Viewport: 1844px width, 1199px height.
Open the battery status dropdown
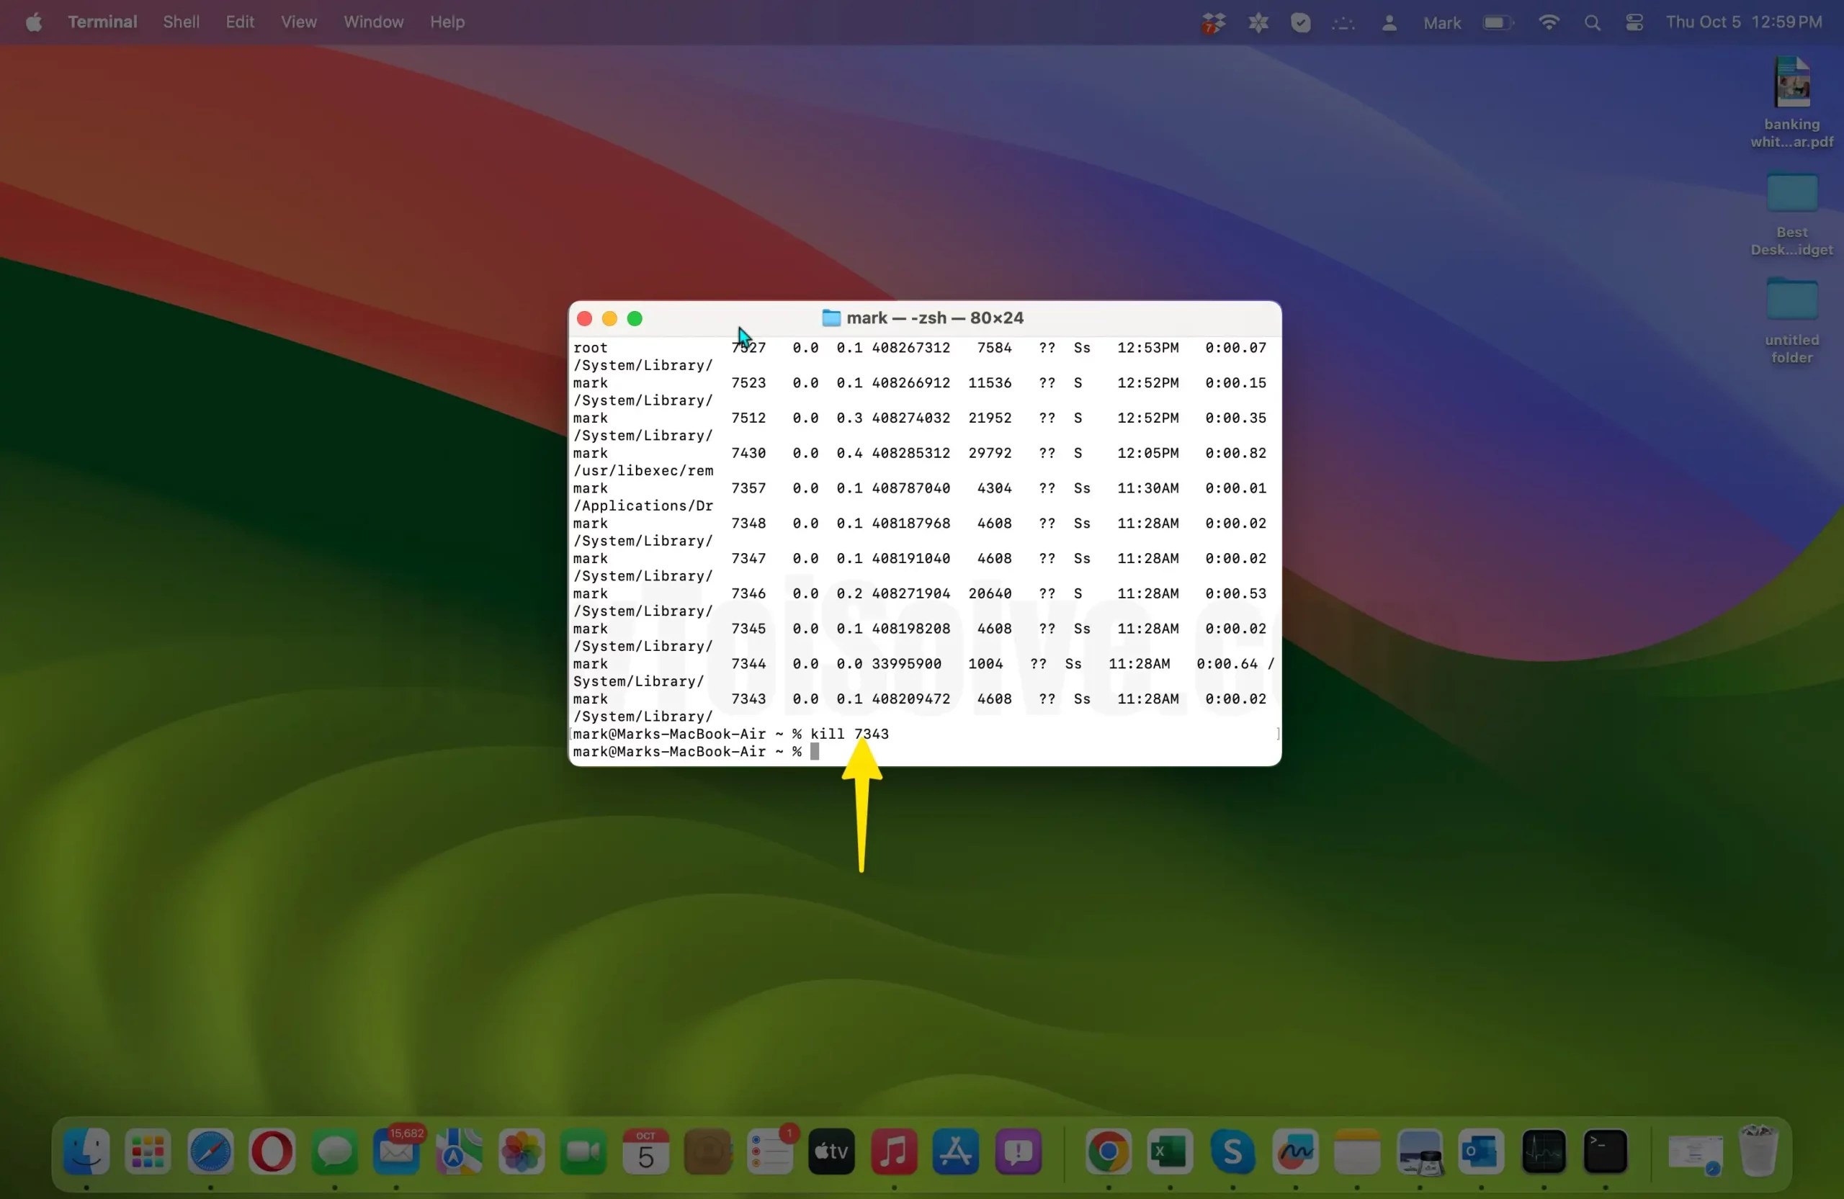(x=1497, y=22)
